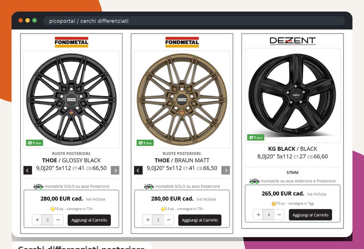The image size is (364, 249).
Task: Click car icon beside montabile su asse Anteriore
Action: (x=254, y=181)
